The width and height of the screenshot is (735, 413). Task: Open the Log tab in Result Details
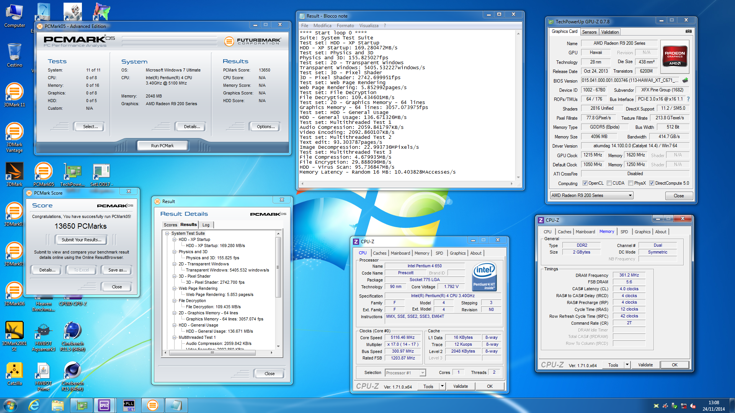tap(206, 225)
